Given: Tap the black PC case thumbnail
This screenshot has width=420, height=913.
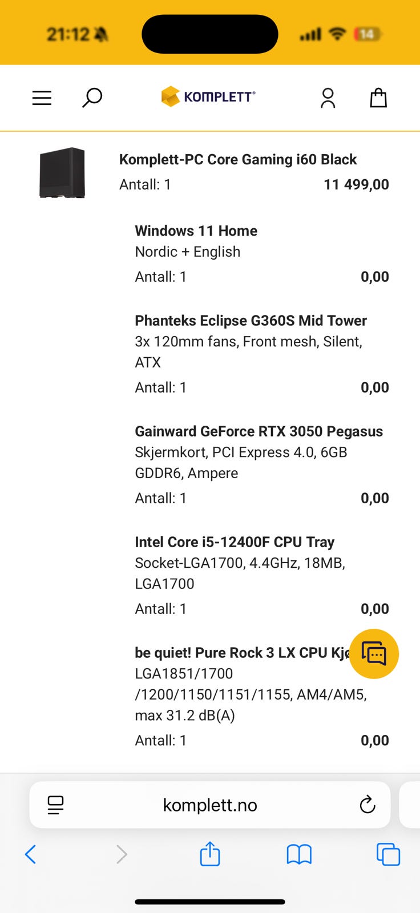Looking at the screenshot, I should 62,172.
